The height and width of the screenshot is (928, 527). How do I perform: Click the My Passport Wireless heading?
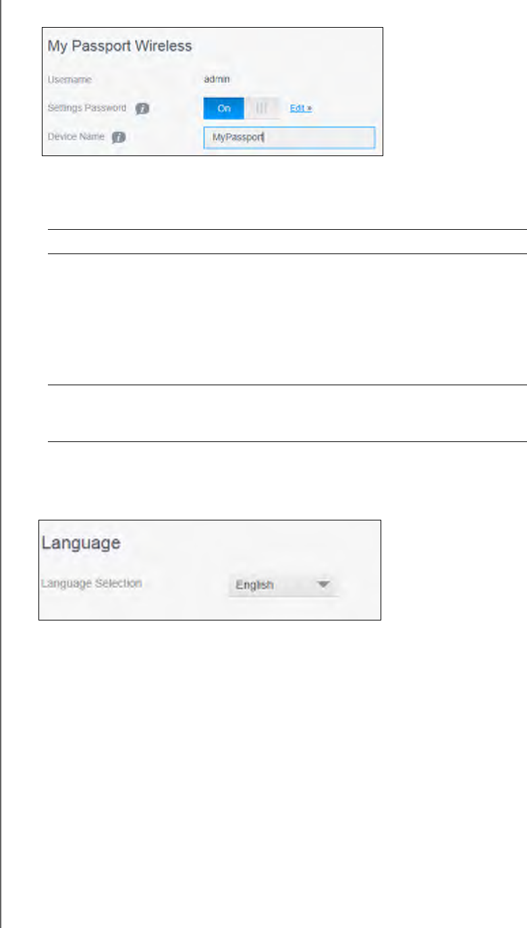point(120,47)
